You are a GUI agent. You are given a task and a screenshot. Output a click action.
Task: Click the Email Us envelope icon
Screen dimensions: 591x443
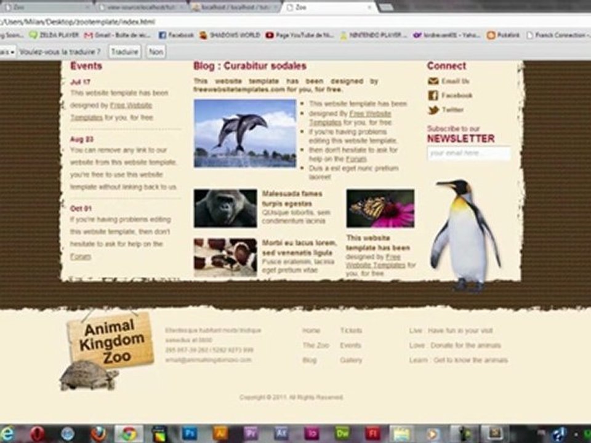point(433,81)
